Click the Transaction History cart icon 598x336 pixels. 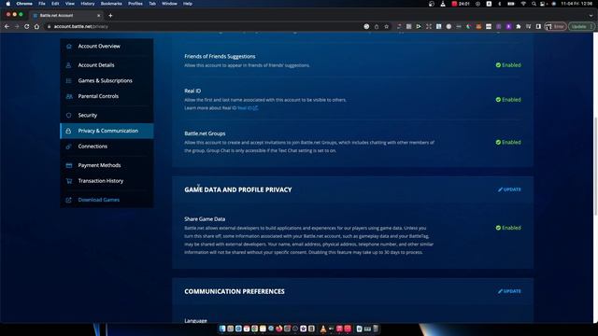[68, 181]
